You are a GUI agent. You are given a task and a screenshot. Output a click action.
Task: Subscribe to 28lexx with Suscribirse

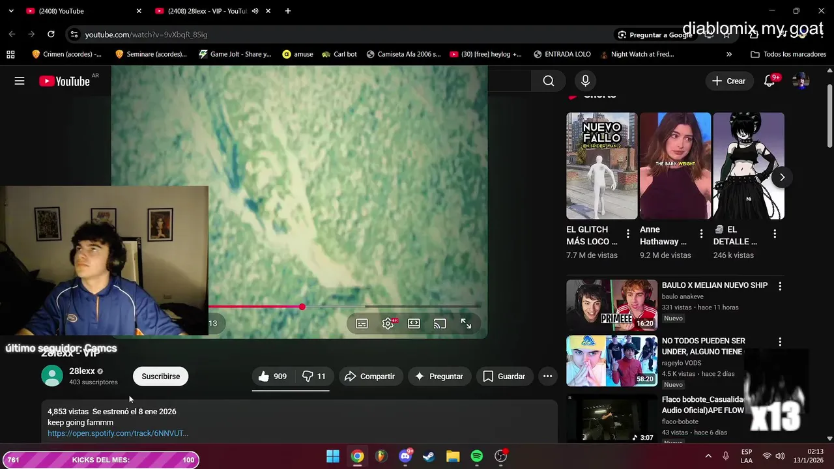click(161, 377)
